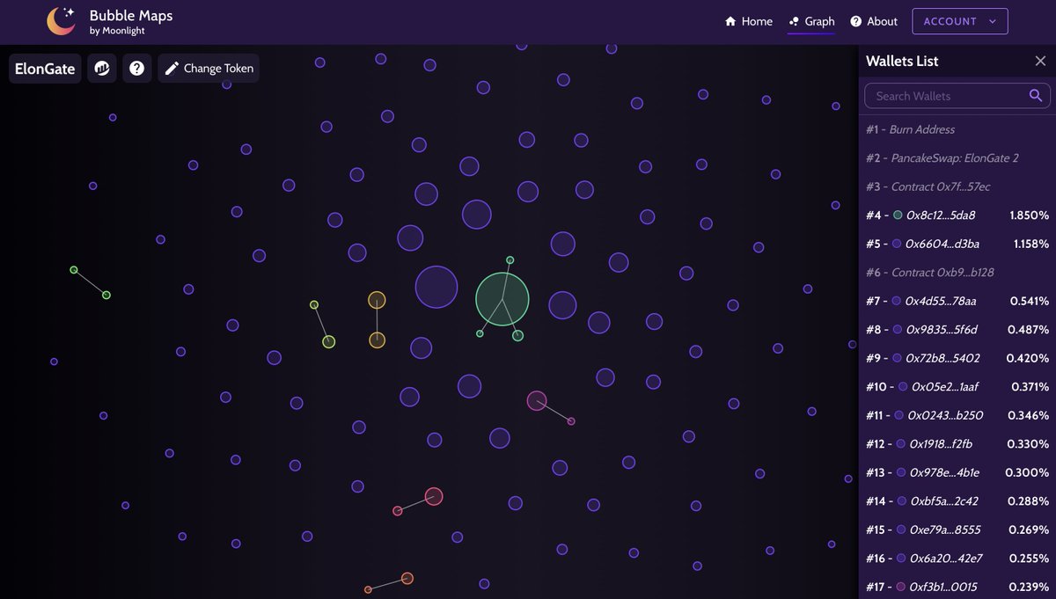Expand the ACCOUNT dropdown
This screenshot has height=599, width=1056.
[x=960, y=20]
